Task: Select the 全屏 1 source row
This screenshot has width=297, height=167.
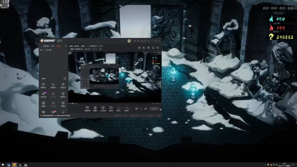Action: (53, 50)
